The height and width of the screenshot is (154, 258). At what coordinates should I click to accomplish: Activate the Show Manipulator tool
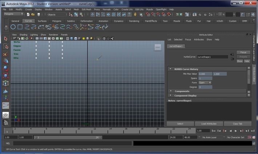point(5,98)
